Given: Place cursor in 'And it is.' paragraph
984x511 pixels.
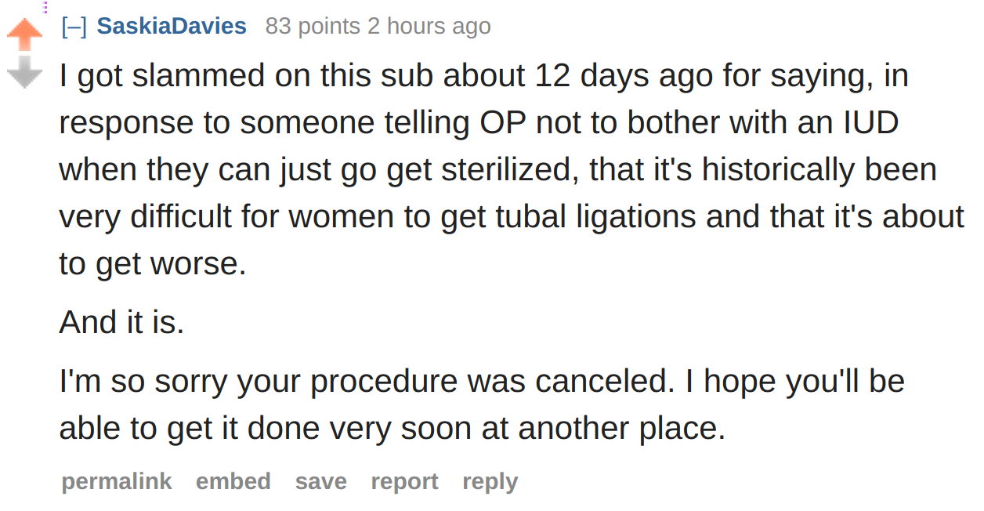Looking at the screenshot, I should pyautogui.click(x=121, y=322).
